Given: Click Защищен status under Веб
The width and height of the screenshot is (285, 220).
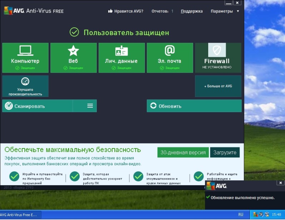Looking at the screenshot, I should point(74,68).
